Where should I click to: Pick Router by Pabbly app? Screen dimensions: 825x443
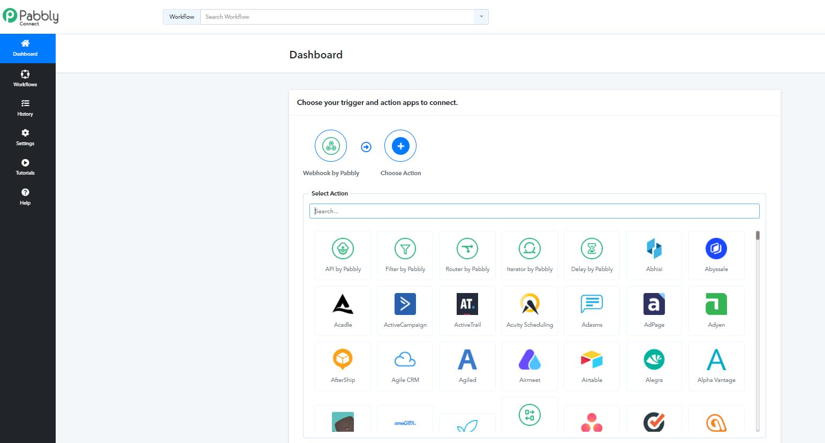[x=467, y=256]
